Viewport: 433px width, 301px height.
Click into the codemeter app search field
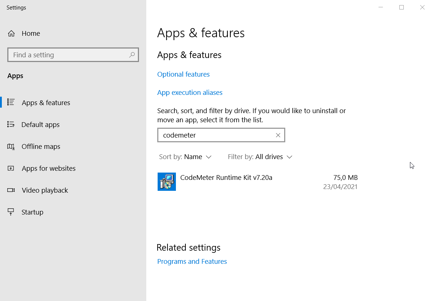click(x=221, y=135)
